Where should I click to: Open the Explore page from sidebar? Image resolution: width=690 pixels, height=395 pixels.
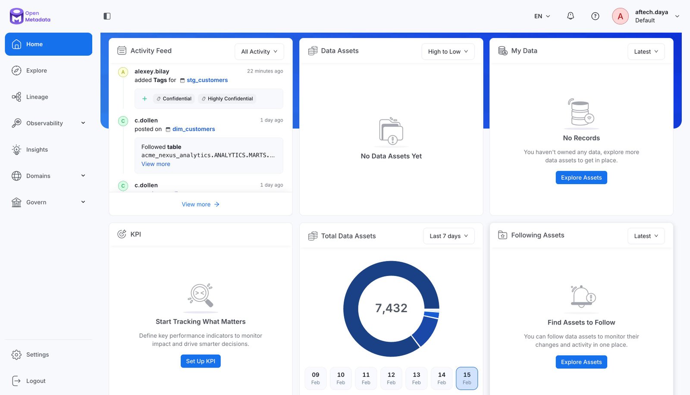(x=36, y=71)
